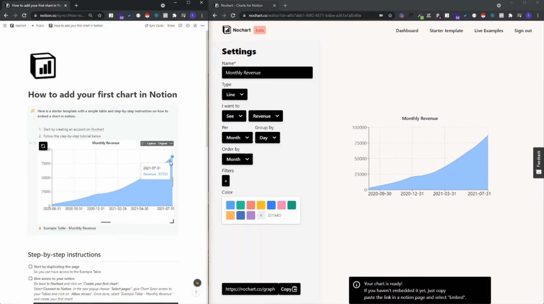Image resolution: width=544 pixels, height=304 pixels.
Task: Click the Feedback side tab
Action: [538, 162]
